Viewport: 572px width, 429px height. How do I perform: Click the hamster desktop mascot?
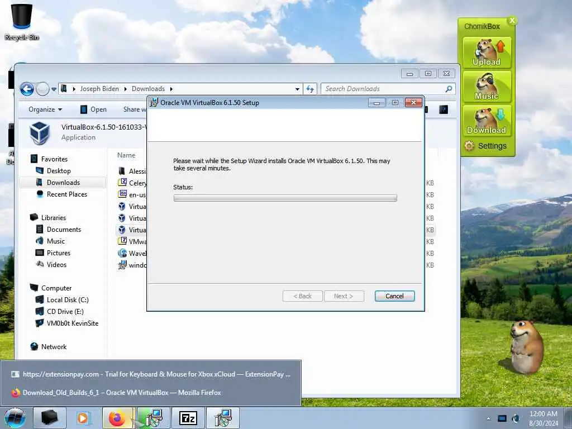pos(526,346)
